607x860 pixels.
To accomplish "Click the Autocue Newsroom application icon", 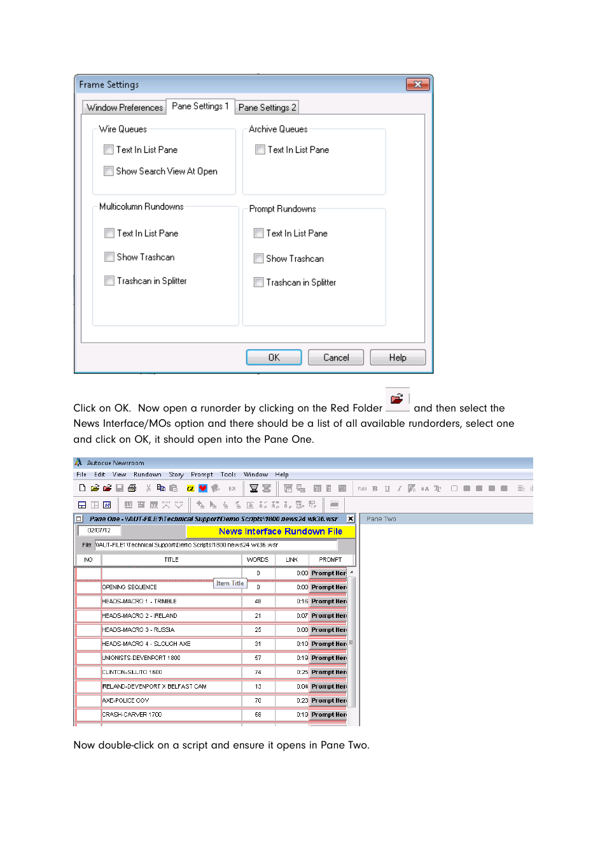I will coord(78,462).
